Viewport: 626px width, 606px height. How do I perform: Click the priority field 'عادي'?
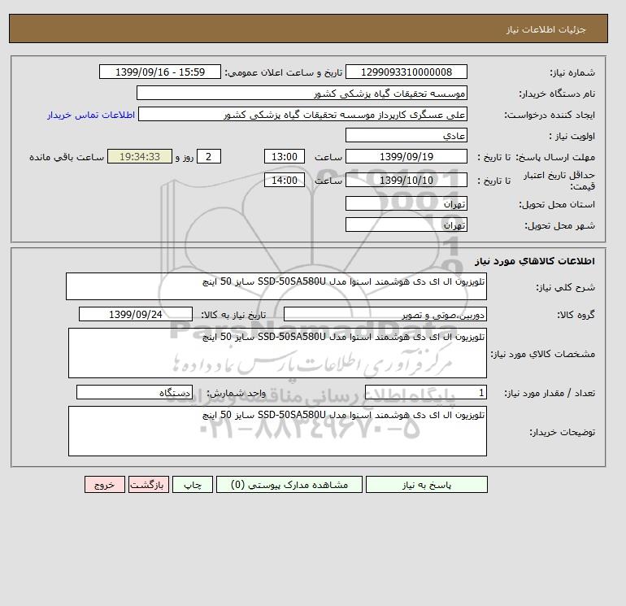406,135
